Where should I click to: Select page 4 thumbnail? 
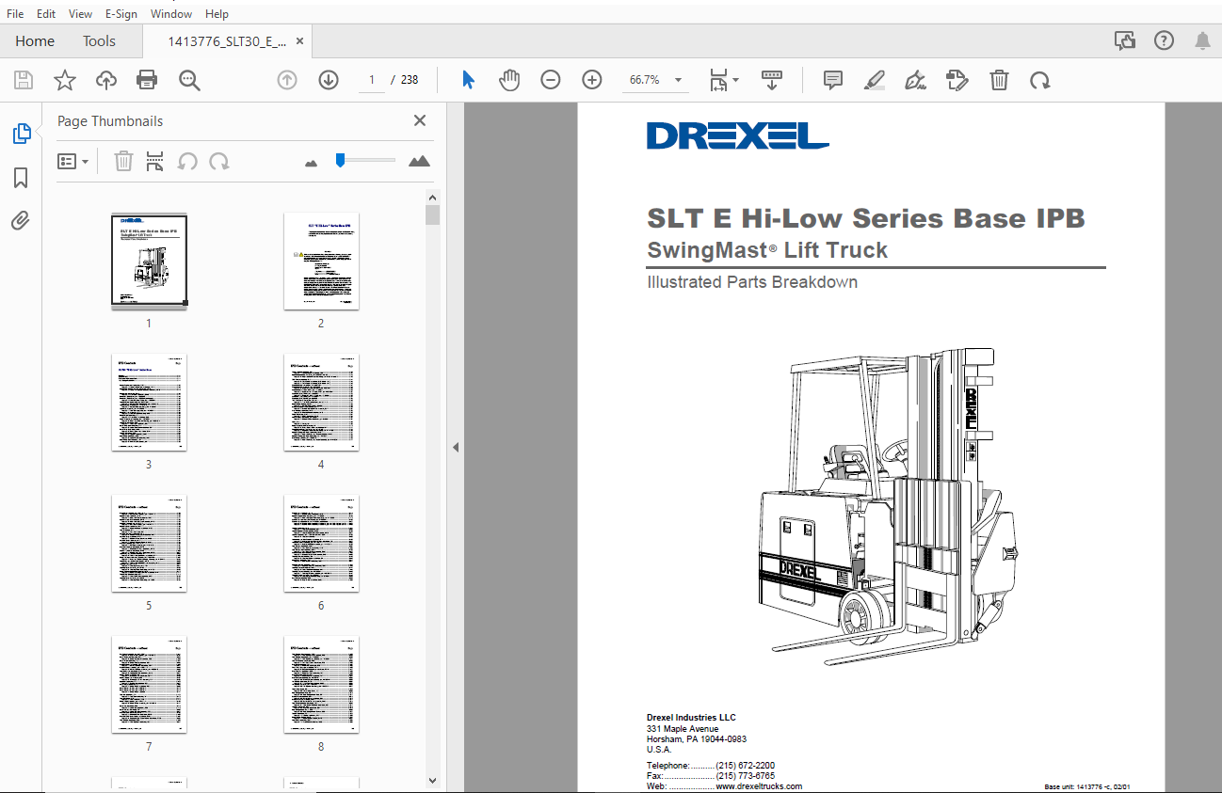(321, 403)
